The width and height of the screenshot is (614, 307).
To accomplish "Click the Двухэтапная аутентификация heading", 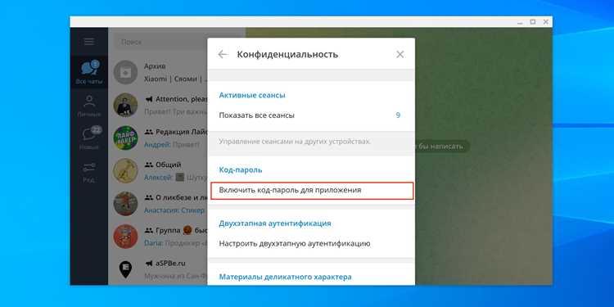I will click(275, 223).
